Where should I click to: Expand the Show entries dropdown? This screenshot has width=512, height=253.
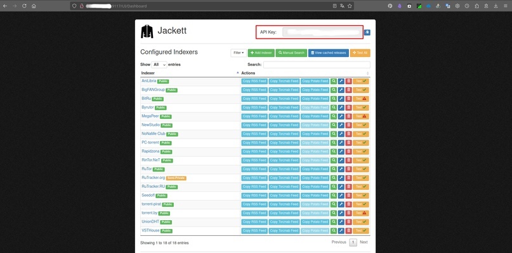coord(159,65)
